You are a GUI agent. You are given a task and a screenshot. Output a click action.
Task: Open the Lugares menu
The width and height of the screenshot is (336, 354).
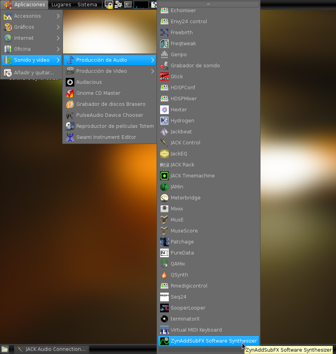coord(61,4)
